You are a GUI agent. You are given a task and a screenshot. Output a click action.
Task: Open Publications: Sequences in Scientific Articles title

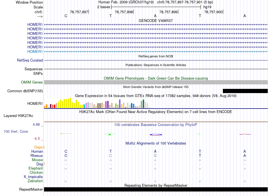pyautogui.click(x=156, y=65)
